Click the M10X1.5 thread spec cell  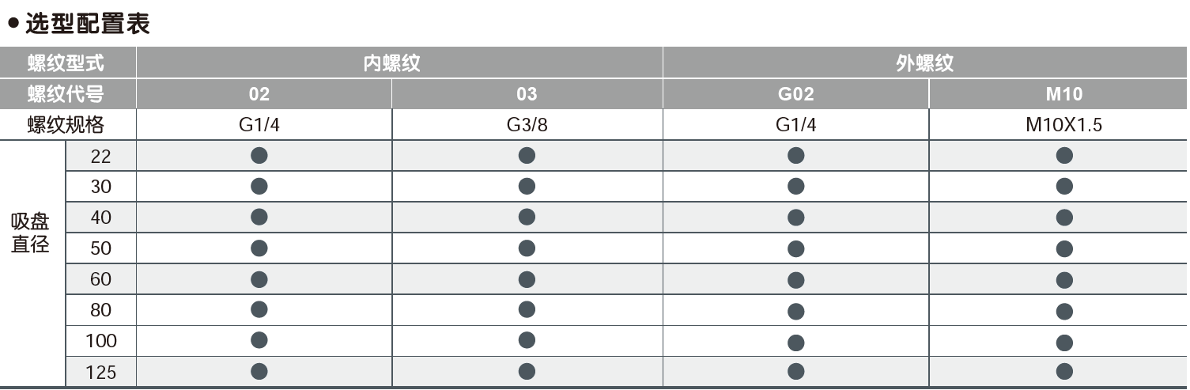click(1063, 125)
